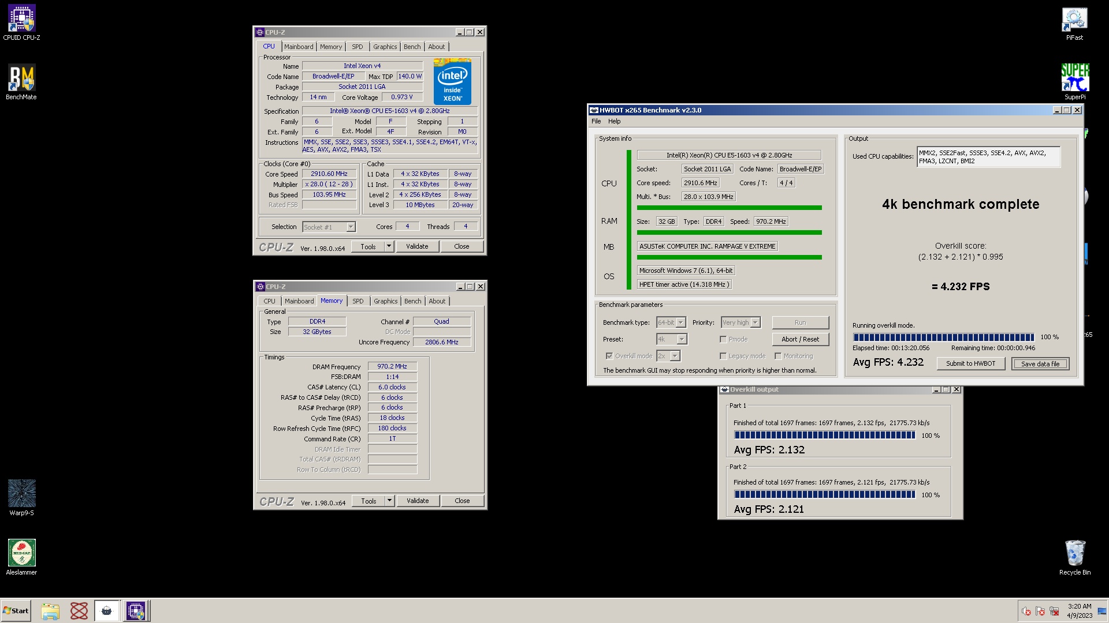Open the PiFast desktop shortcut
The height and width of the screenshot is (623, 1109).
tap(1074, 23)
